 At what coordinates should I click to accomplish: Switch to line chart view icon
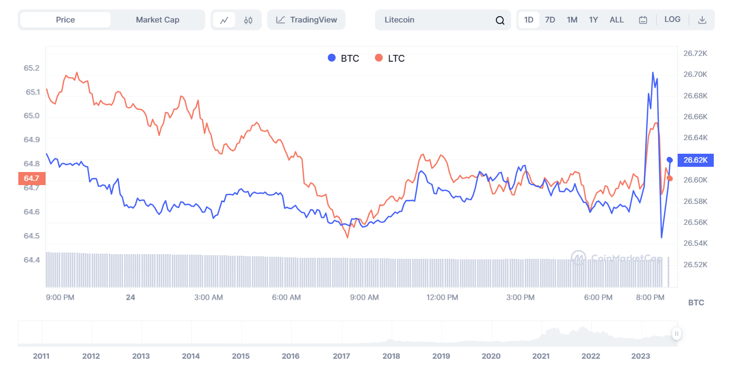pos(224,20)
